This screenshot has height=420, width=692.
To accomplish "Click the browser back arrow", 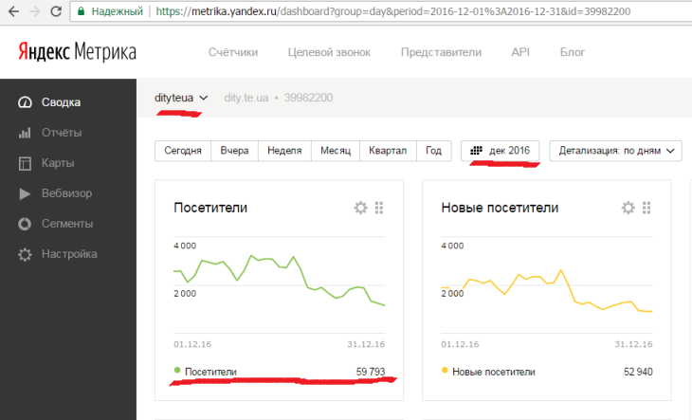I will tap(13, 11).
